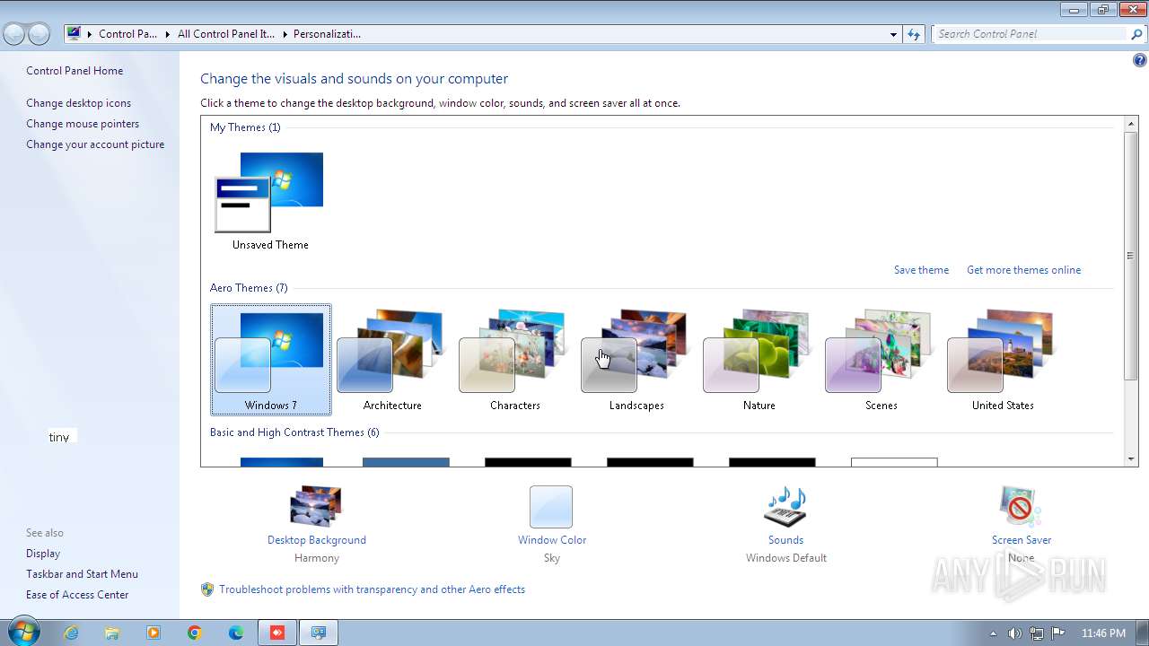The image size is (1149, 646).
Task: Open address bar history dropdown
Action: [893, 34]
